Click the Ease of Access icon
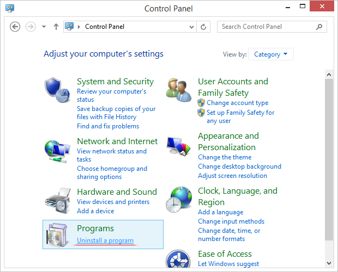The width and height of the screenshot is (338, 272). [178, 258]
